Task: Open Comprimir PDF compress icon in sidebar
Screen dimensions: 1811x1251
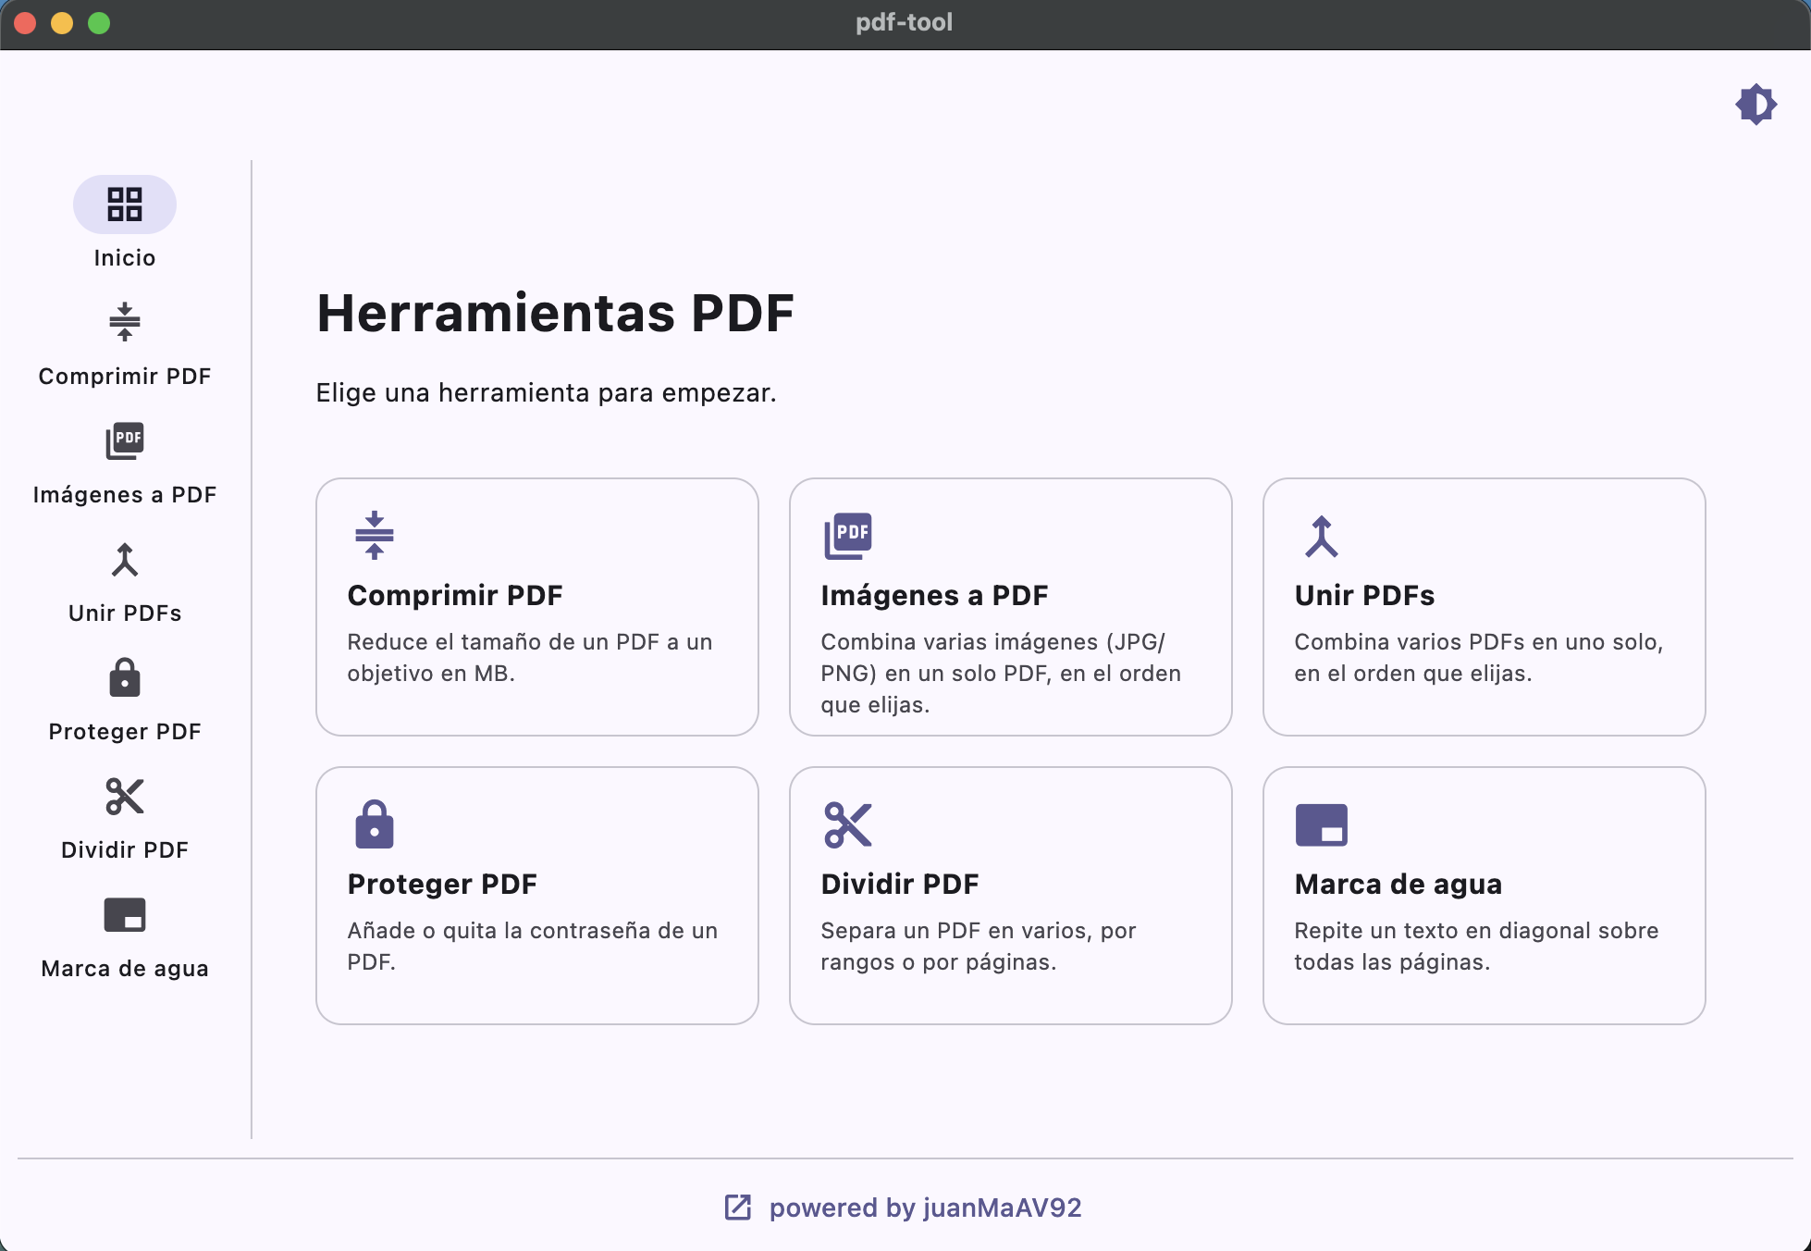Action: pyautogui.click(x=125, y=322)
